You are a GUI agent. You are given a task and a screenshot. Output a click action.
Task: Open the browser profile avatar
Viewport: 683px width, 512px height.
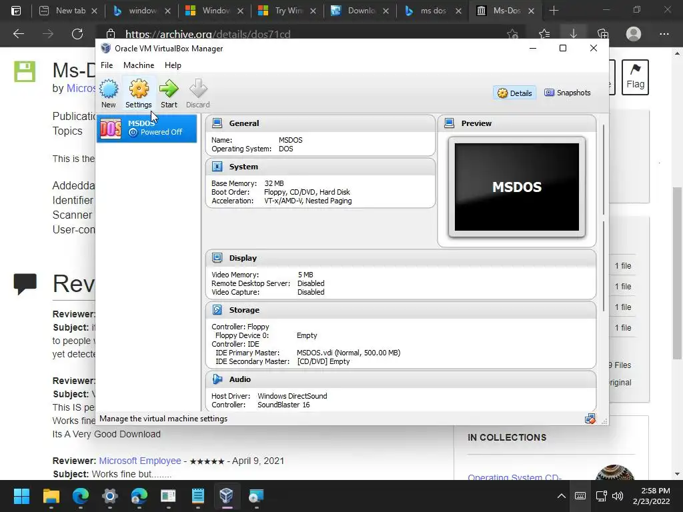coord(634,34)
